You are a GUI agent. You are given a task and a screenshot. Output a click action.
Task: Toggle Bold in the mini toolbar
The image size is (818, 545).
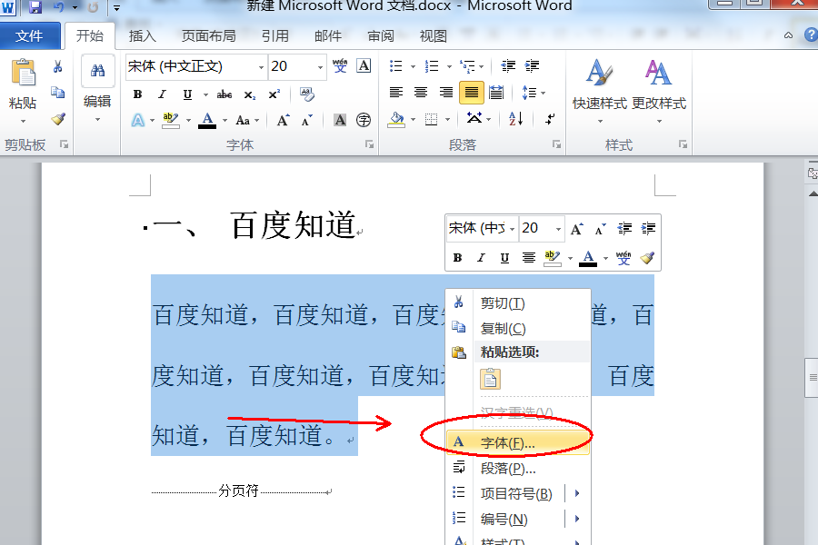[457, 258]
